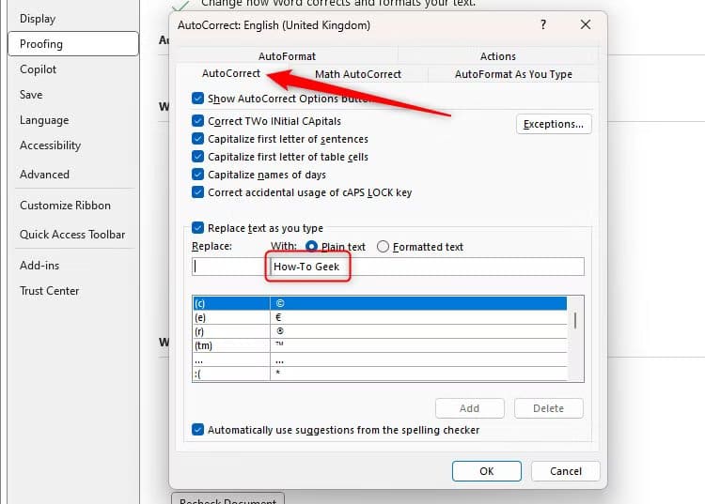The image size is (705, 504).
Task: Click the Add button
Action: [469, 408]
